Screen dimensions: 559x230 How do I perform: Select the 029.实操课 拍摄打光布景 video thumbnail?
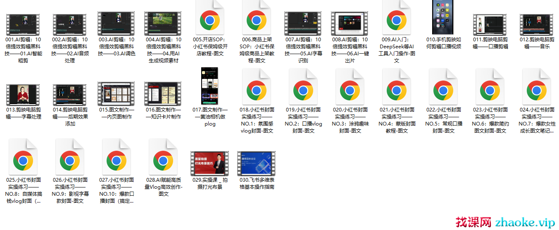pos(210,164)
